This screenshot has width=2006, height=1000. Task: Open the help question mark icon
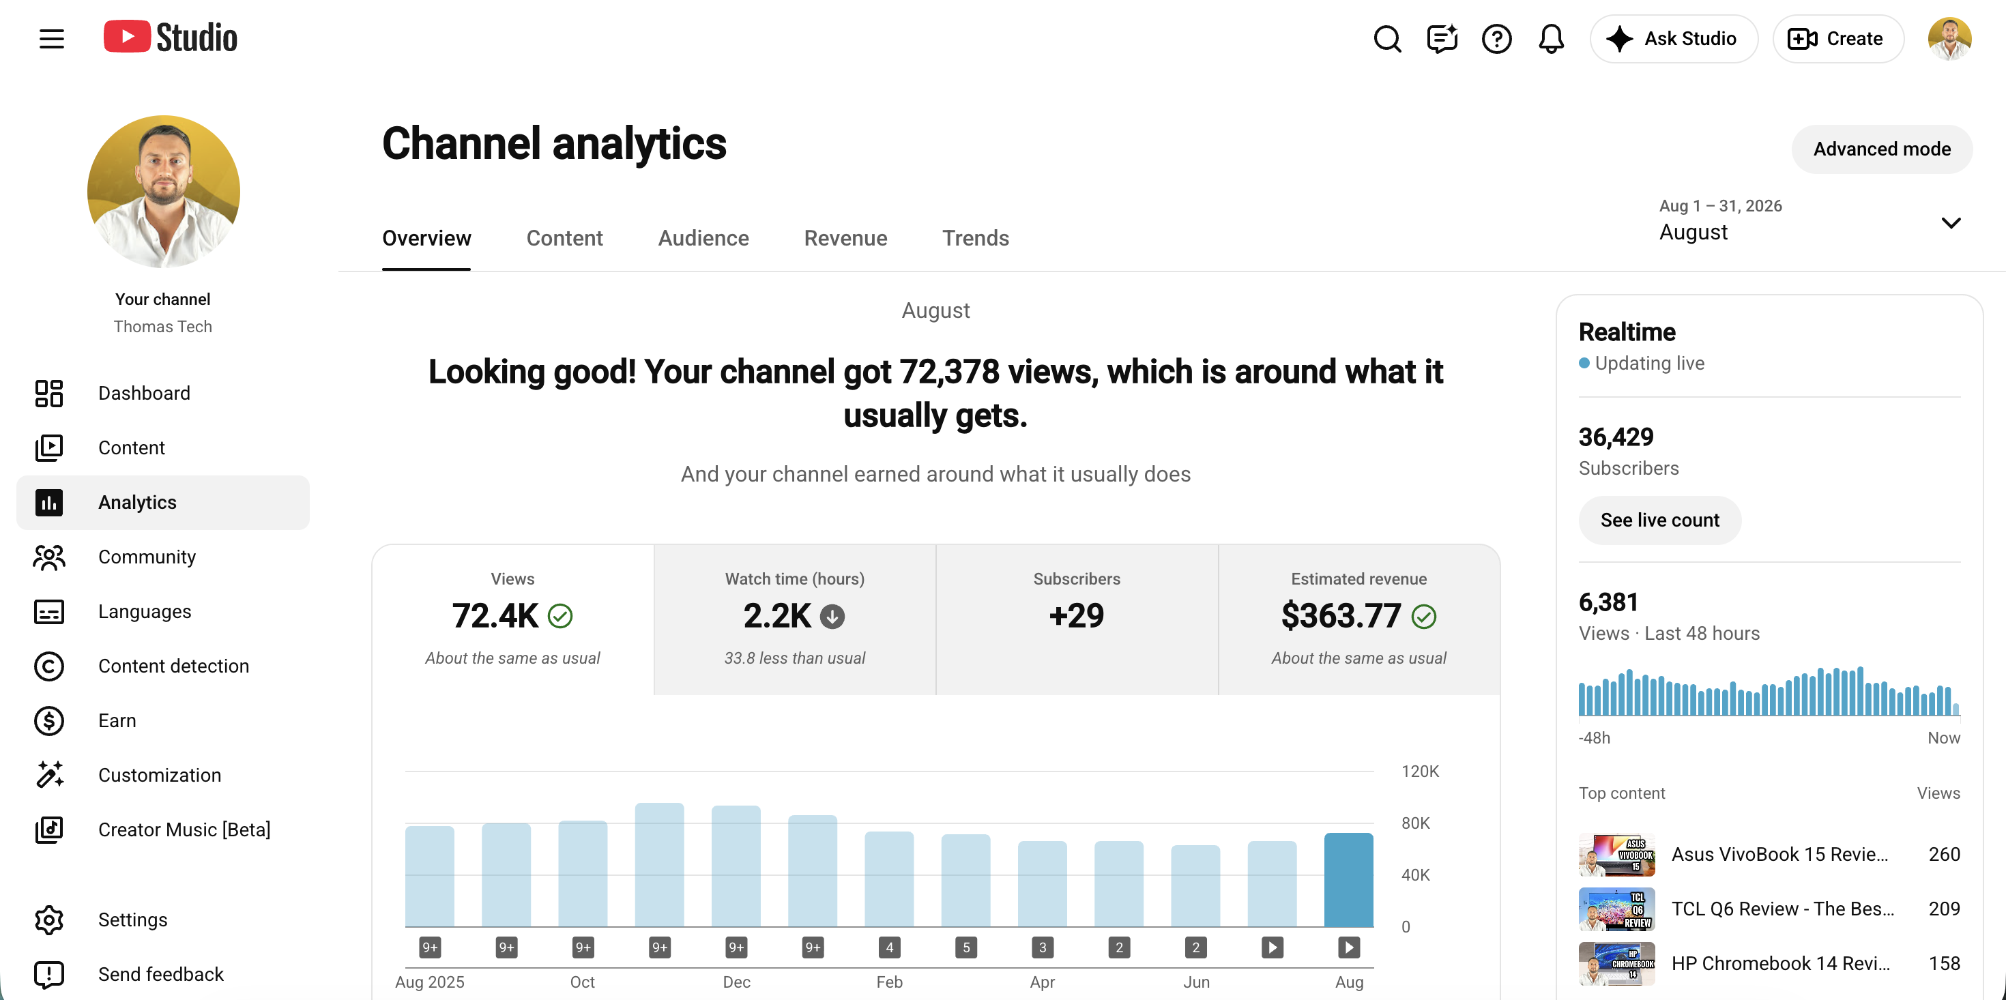[1496, 38]
